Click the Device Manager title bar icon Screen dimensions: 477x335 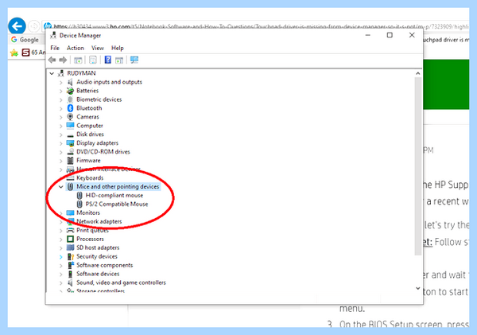click(x=53, y=35)
